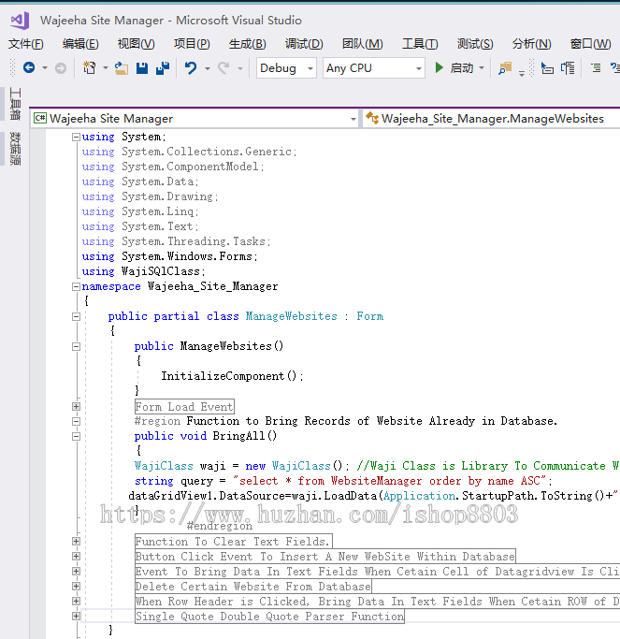
Task: Open the 生成(B) menu
Action: (247, 44)
